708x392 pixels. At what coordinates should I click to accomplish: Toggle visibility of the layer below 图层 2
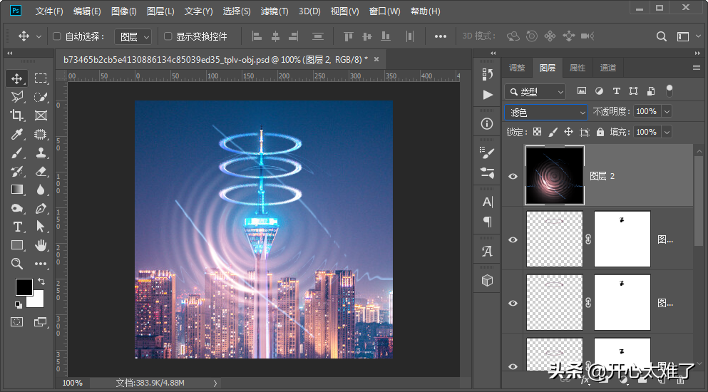[x=513, y=239]
